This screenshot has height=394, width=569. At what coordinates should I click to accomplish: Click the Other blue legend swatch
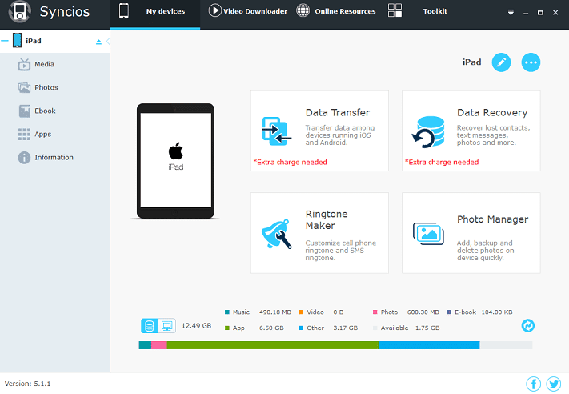tap(301, 328)
